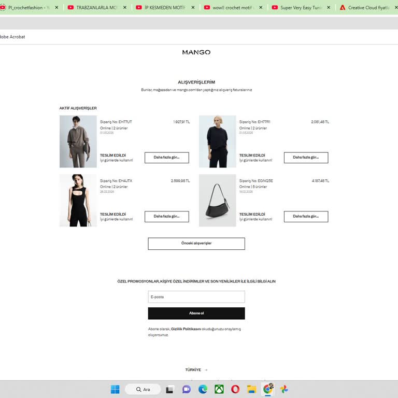
Task: Click the Abone ol subscribe button
Action: 196,313
